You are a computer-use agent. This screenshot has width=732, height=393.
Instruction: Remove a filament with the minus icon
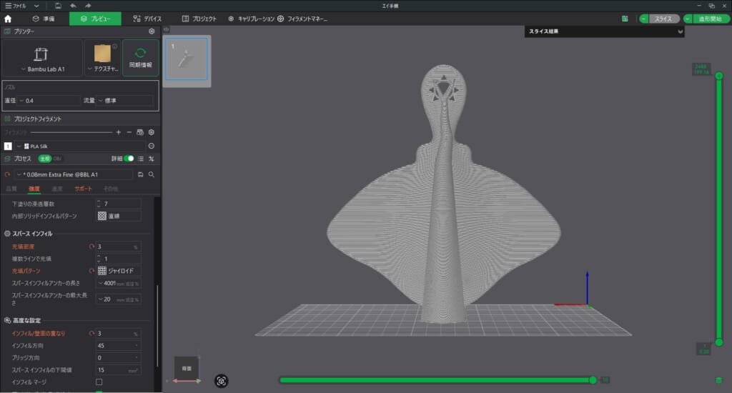tap(129, 133)
